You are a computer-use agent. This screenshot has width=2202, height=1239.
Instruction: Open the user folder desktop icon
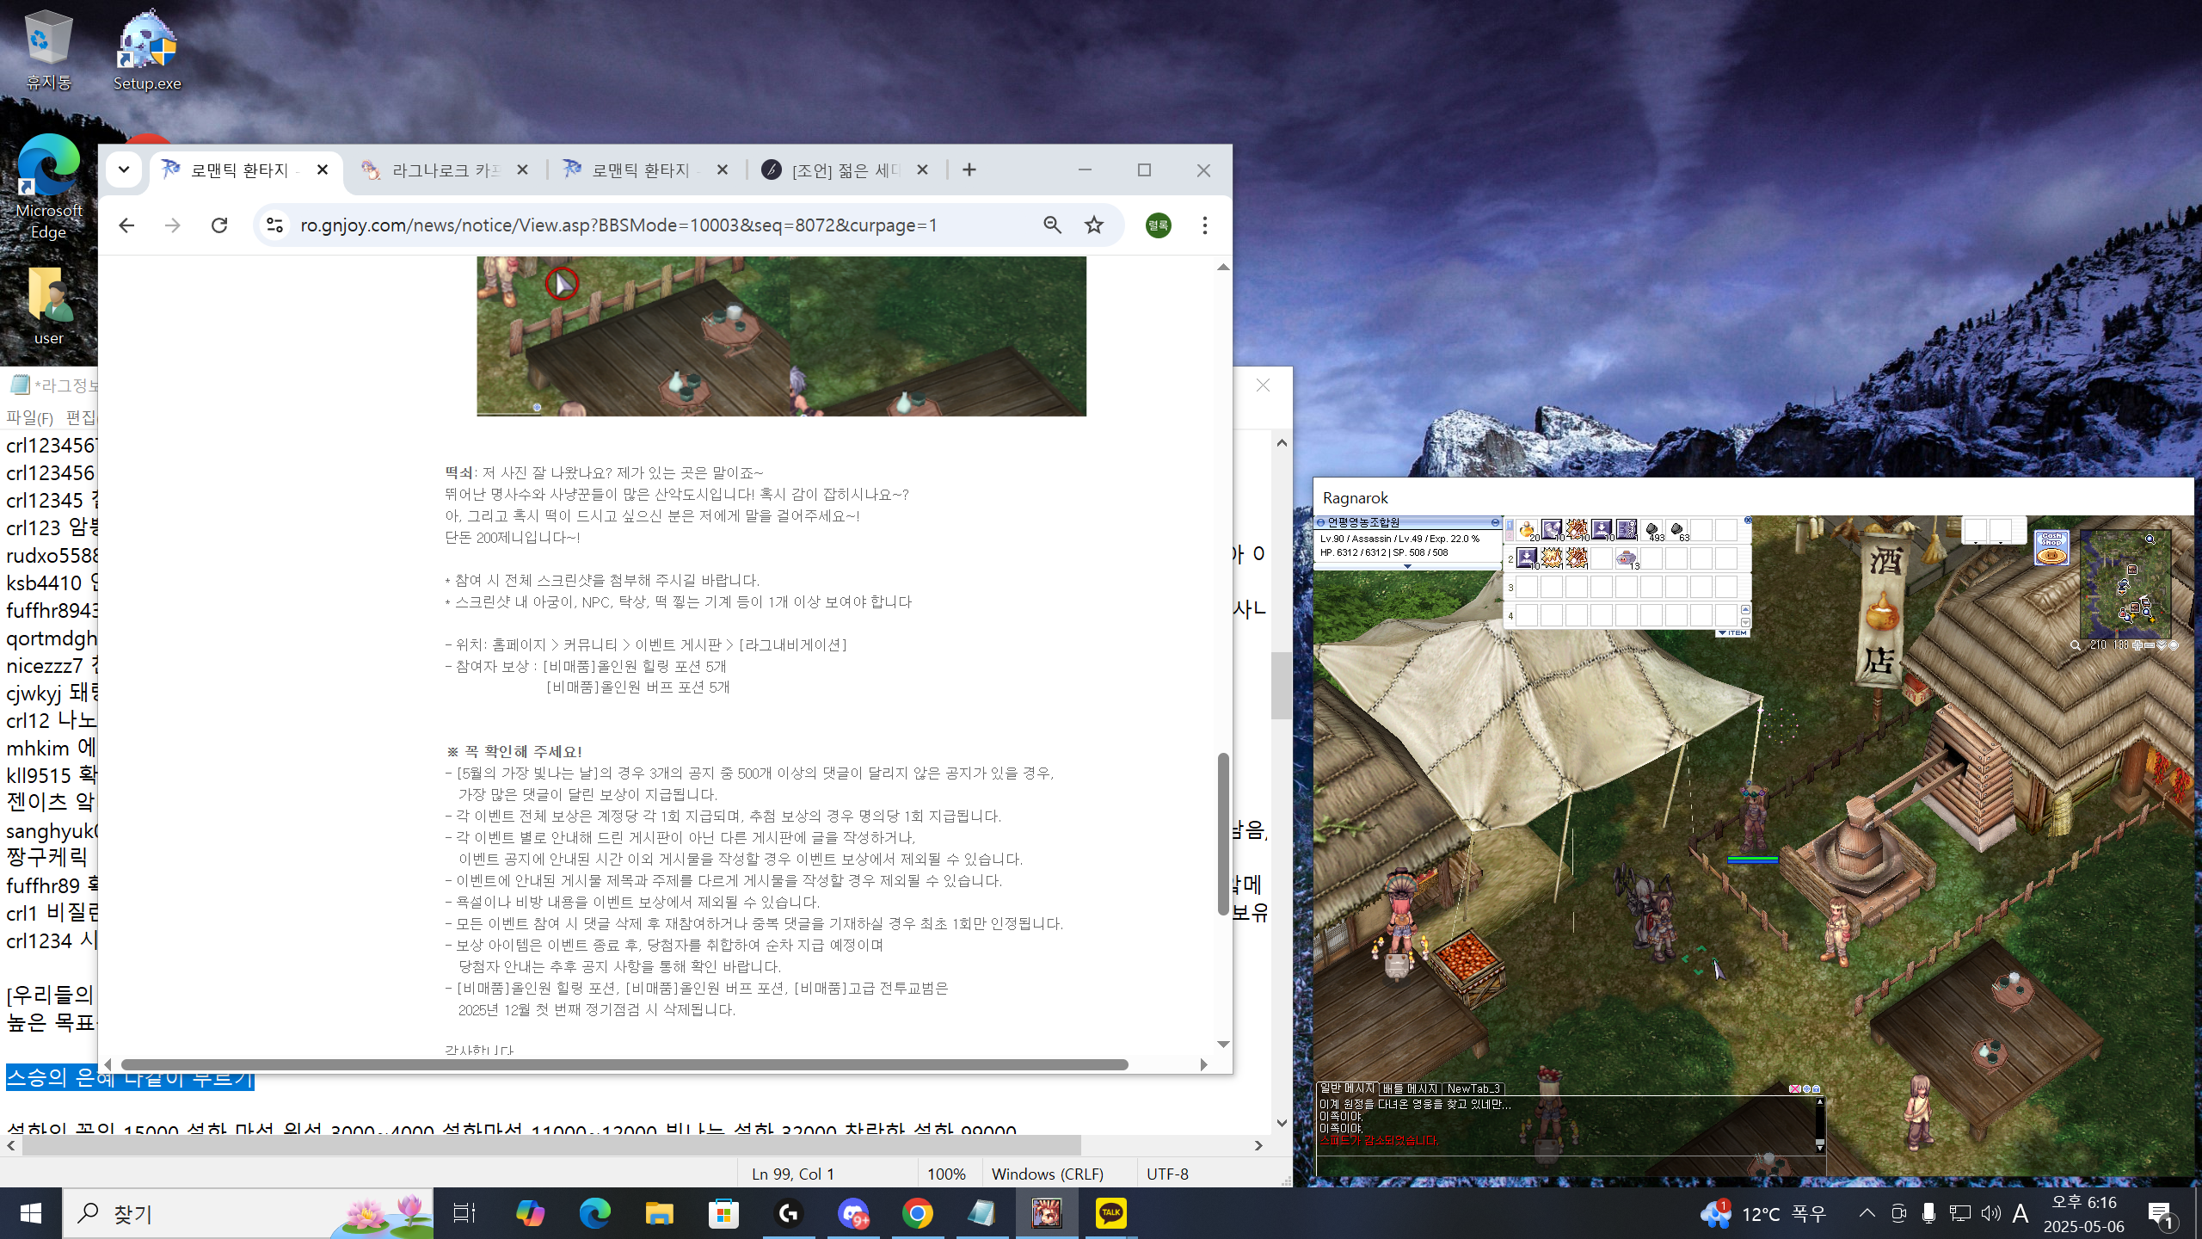coord(48,306)
